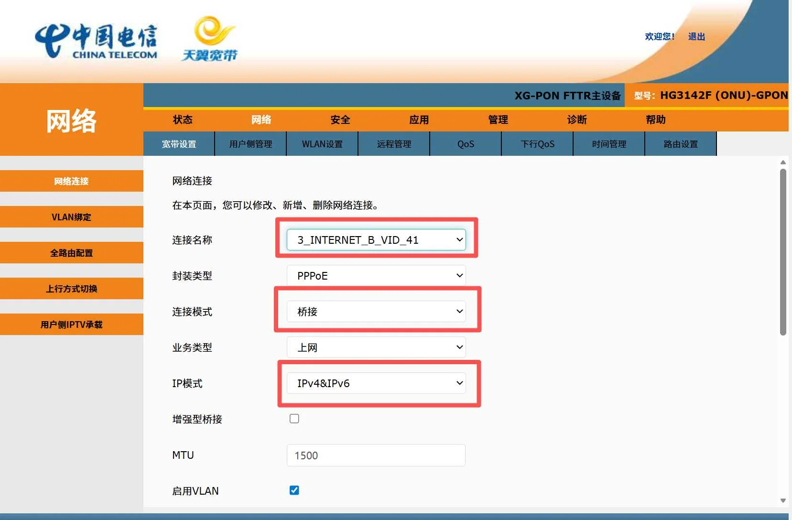Open the 封装类型 dropdown showing PPPoE
792x520 pixels.
tap(376, 275)
